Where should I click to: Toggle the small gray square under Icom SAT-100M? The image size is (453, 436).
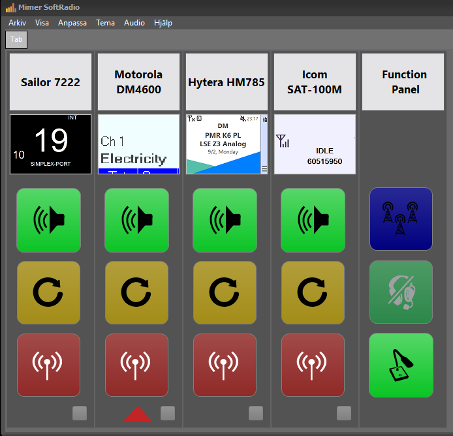pyautogui.click(x=344, y=413)
